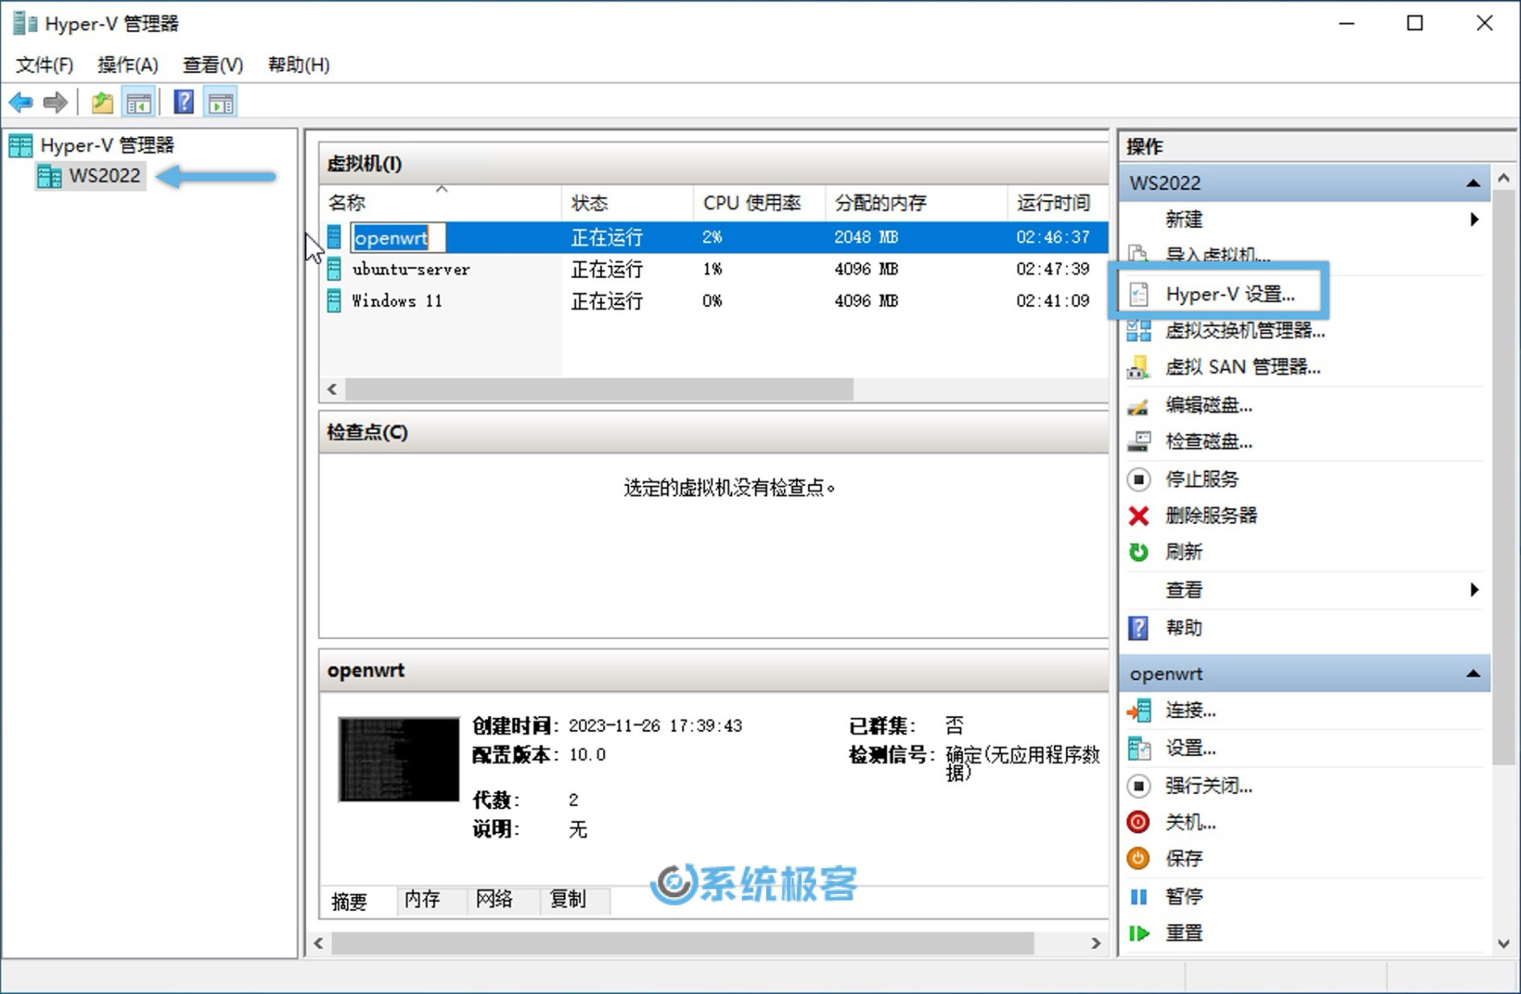Click the Windows 11 VM row icon
Image resolution: width=1521 pixels, height=994 pixels.
(334, 301)
